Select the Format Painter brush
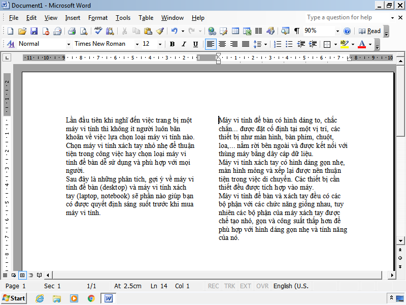 click(160, 31)
